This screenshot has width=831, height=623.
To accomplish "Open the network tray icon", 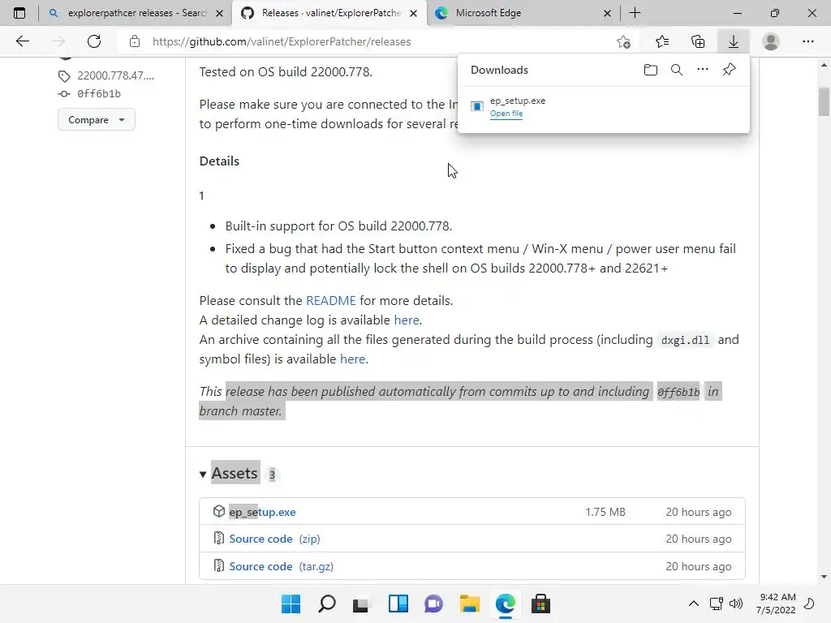I will 716,604.
